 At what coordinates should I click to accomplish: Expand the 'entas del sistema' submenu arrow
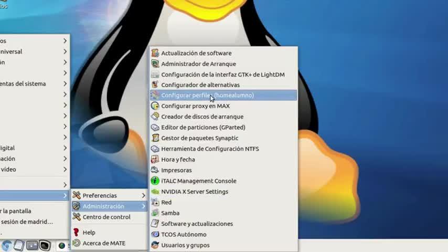[x=65, y=83]
